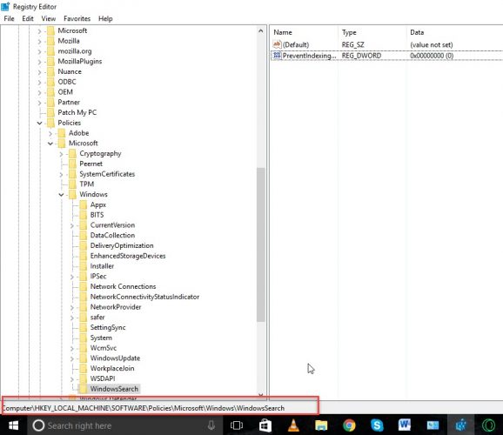
Task: Expand the Cryptography key
Action: pyautogui.click(x=61, y=154)
